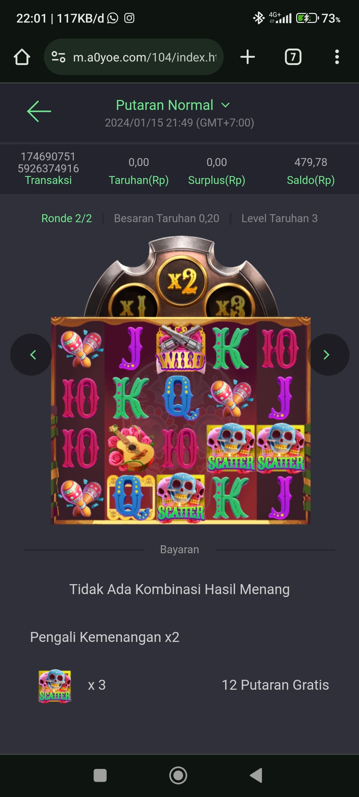Tap the site settings icon in address bar
Viewport: 359px width, 797px height.
pyautogui.click(x=59, y=57)
